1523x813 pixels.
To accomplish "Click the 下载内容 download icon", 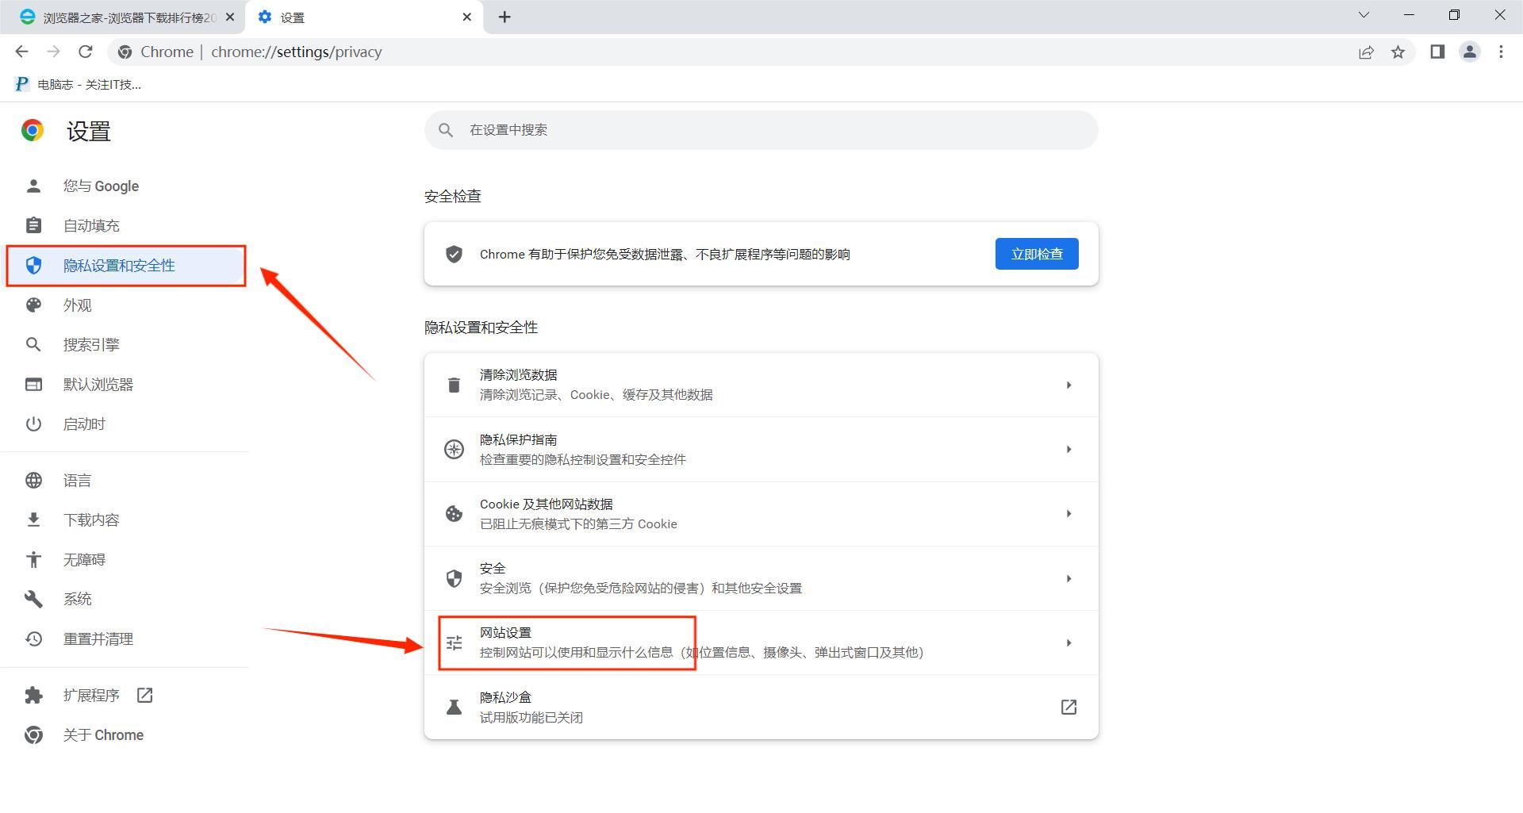I will [33, 520].
